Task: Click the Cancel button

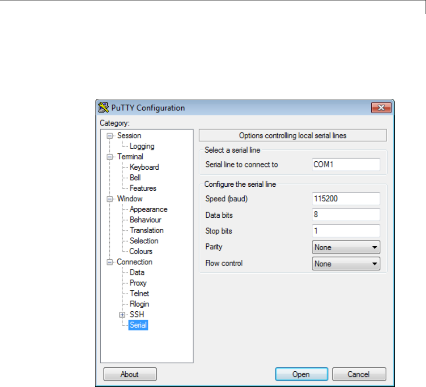Action: coord(359,374)
